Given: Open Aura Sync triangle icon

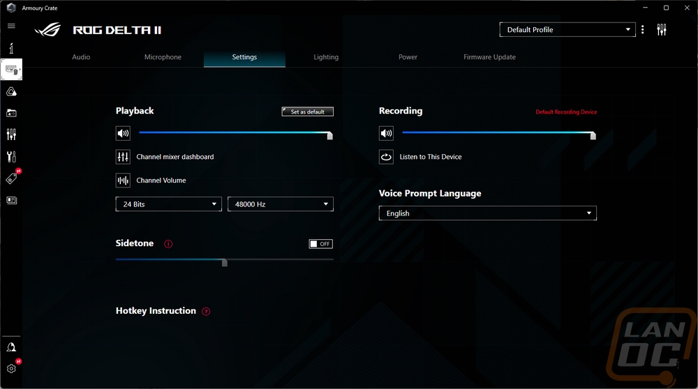Looking at the screenshot, I should click(11, 91).
